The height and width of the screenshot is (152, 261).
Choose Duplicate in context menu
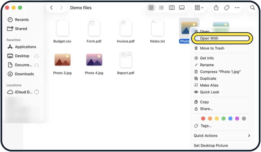click(222, 78)
